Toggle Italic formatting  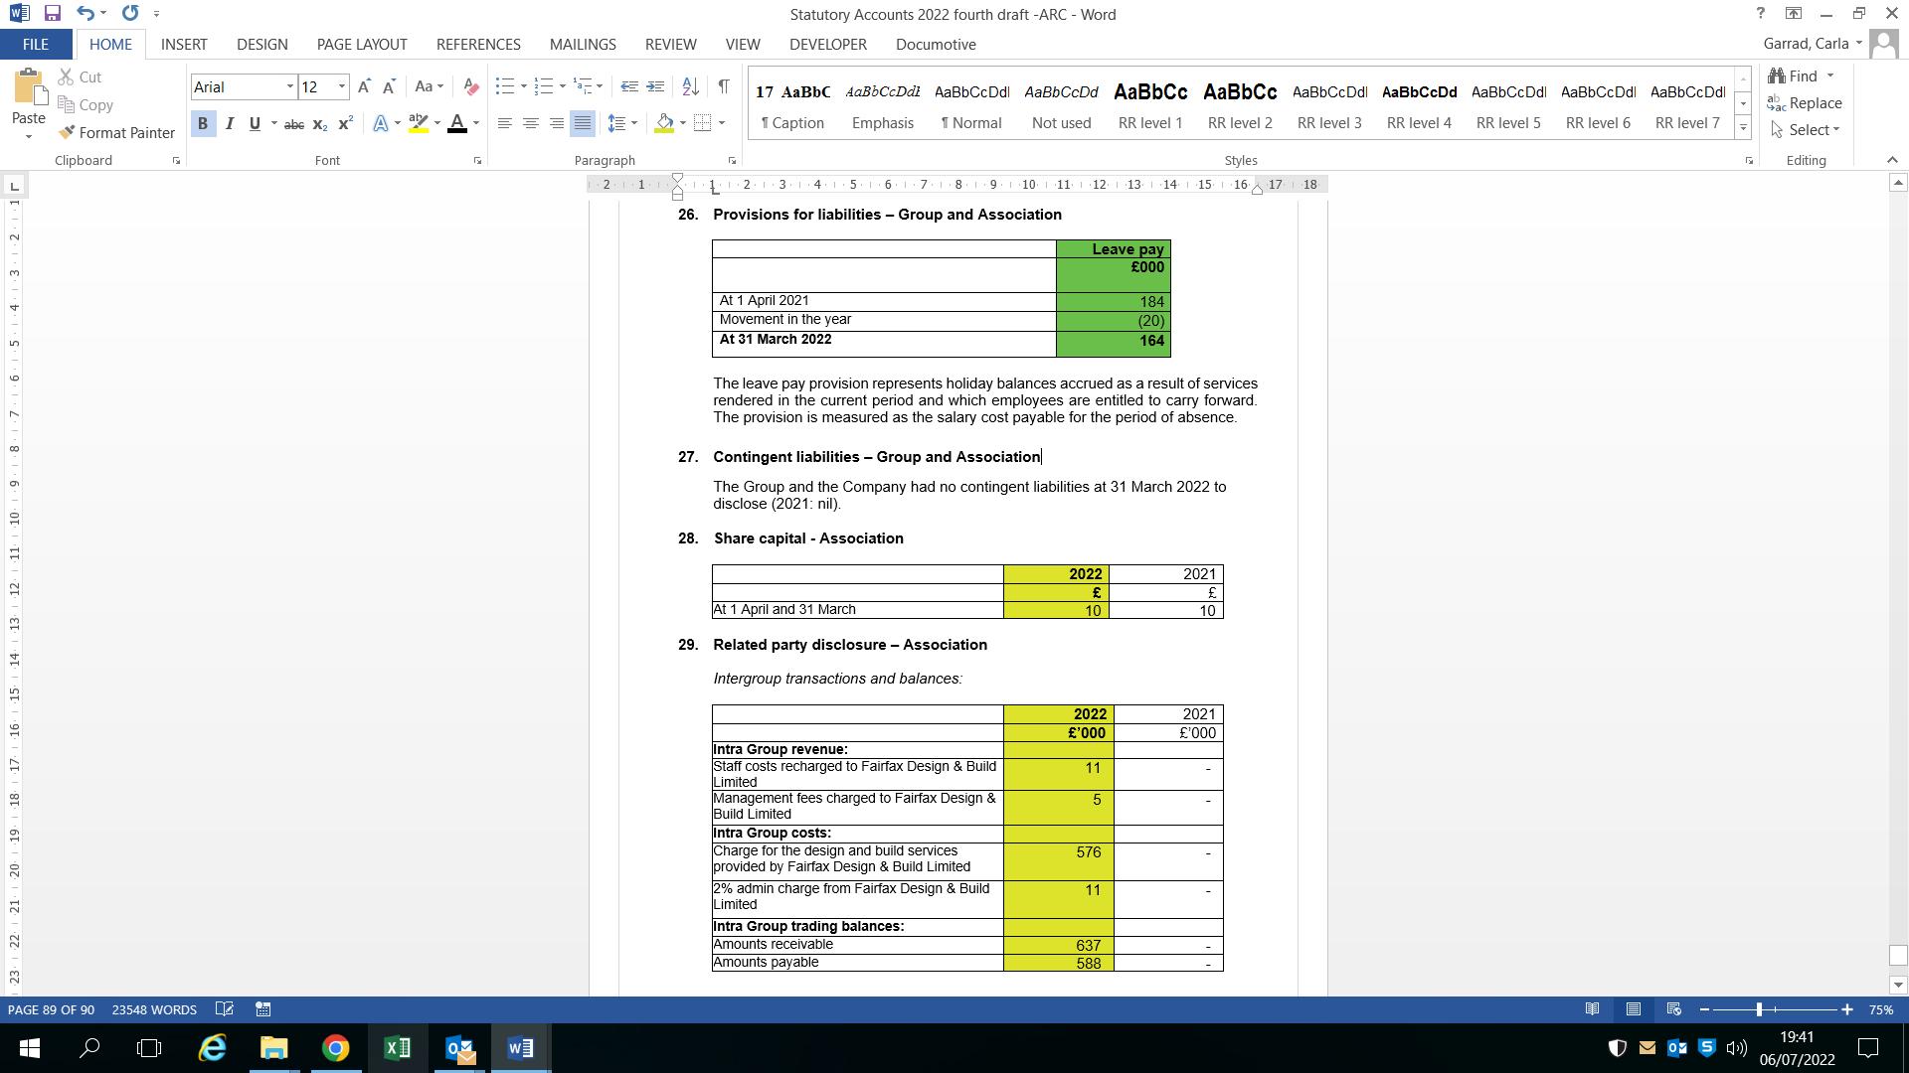point(230,124)
